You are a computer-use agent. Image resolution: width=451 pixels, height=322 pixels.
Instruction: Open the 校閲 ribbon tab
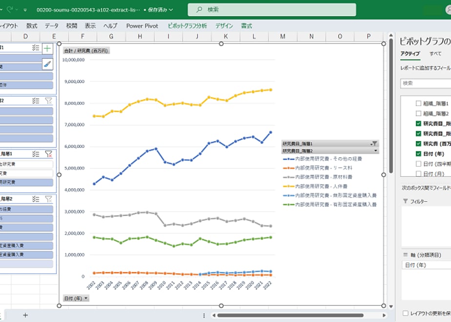point(72,26)
